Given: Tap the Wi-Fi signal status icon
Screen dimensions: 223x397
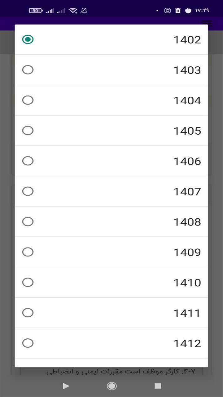Looking at the screenshot, I should 73,11.
